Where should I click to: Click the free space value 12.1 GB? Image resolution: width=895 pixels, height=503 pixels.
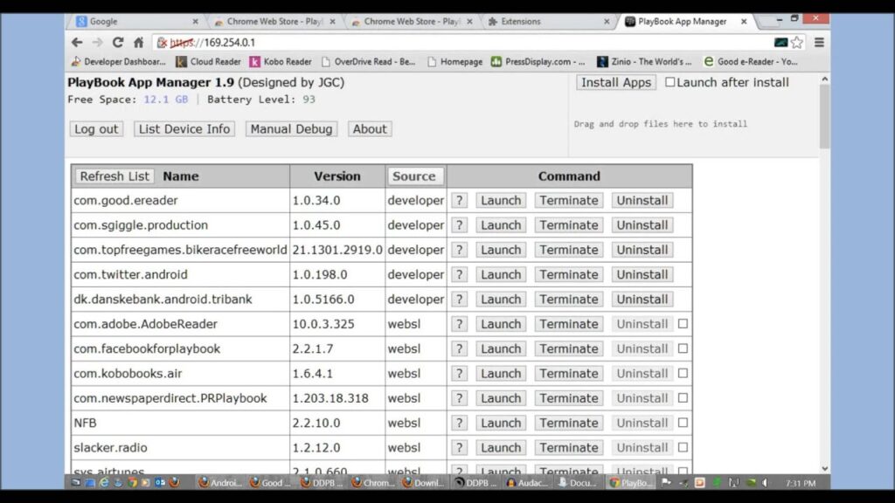click(x=165, y=100)
